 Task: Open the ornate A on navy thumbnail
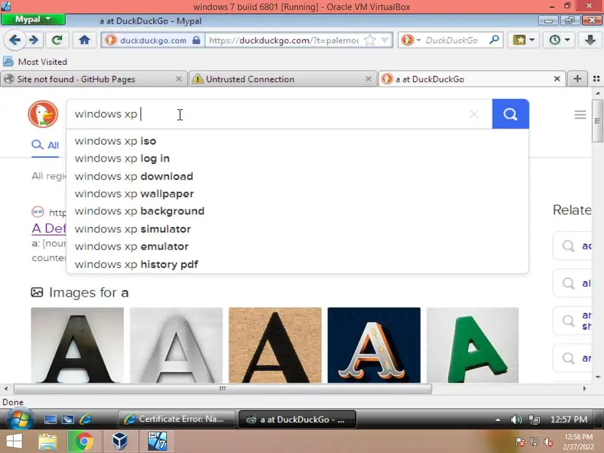tap(374, 345)
